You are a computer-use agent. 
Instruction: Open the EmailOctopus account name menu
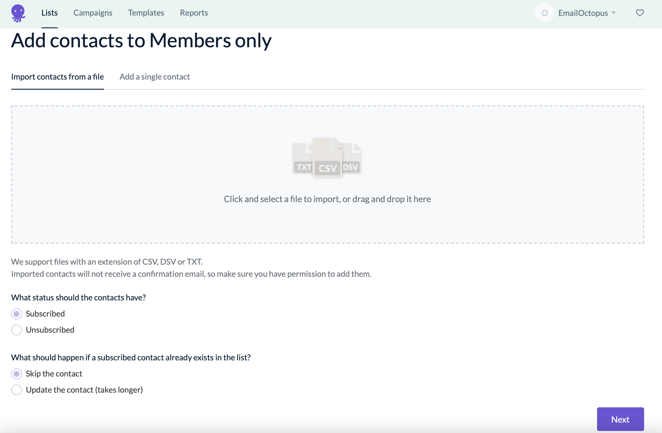(x=583, y=13)
